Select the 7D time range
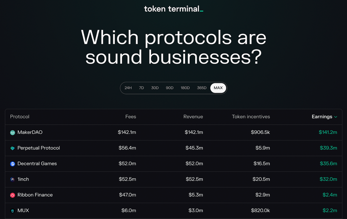 pos(141,88)
